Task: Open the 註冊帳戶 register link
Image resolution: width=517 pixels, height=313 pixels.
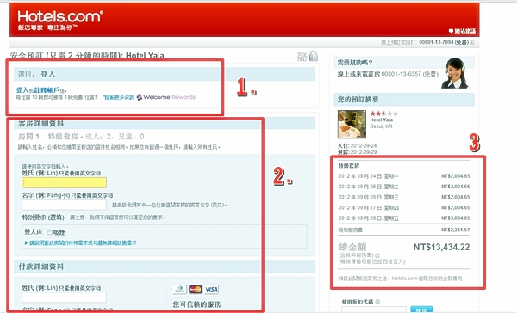Action: tap(47, 90)
